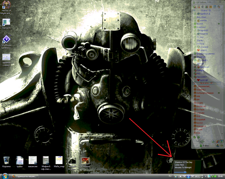Open the hamachi desktop shortcut
The width and height of the screenshot is (225, 179).
point(6,24)
